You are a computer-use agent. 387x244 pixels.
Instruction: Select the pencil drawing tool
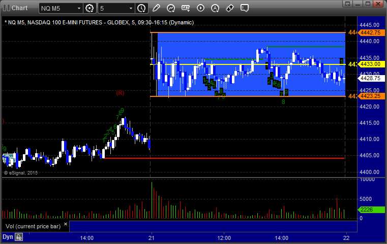point(156,8)
